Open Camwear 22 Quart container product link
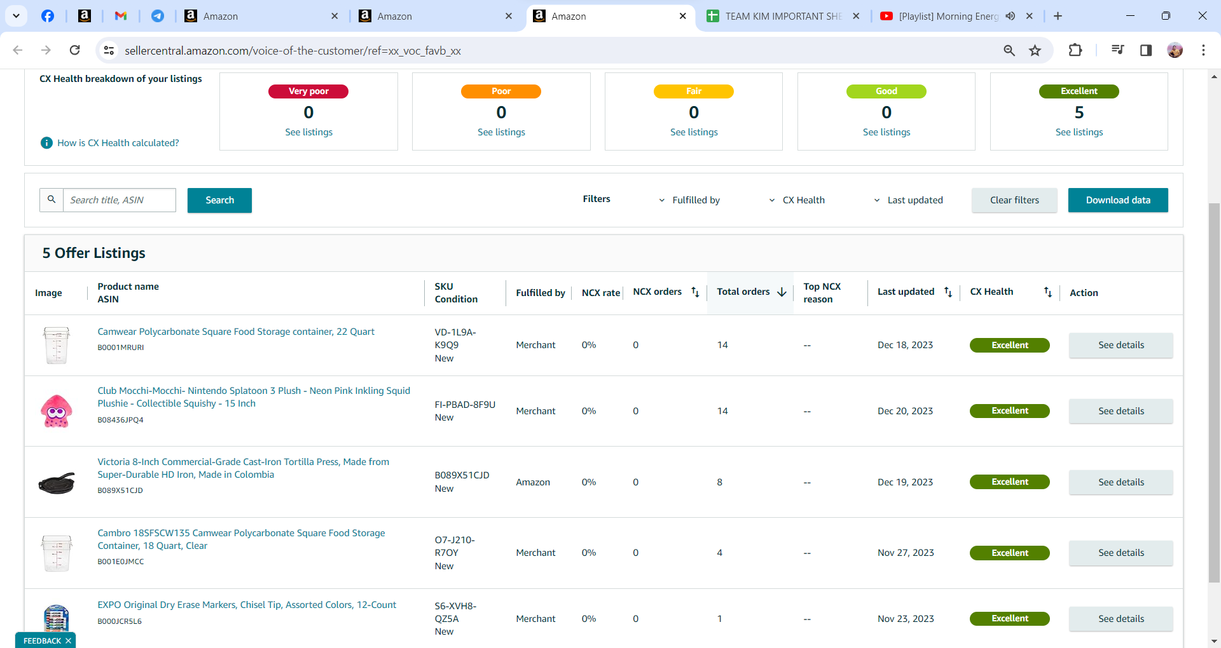The height and width of the screenshot is (648, 1221). pyautogui.click(x=236, y=332)
